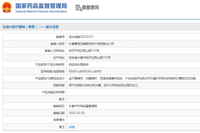Click the document icon before 境内医疗器械
200x133 pixels.
point(4,27)
